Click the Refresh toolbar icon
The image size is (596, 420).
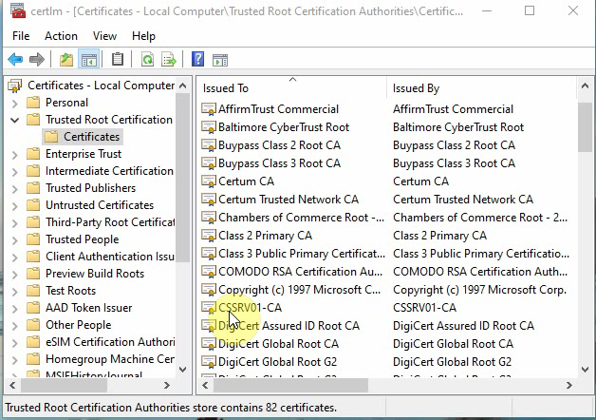pos(147,60)
